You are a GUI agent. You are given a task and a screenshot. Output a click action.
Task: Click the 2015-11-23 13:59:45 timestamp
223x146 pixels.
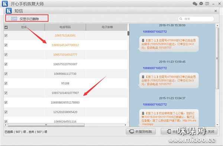(x=172, y=62)
